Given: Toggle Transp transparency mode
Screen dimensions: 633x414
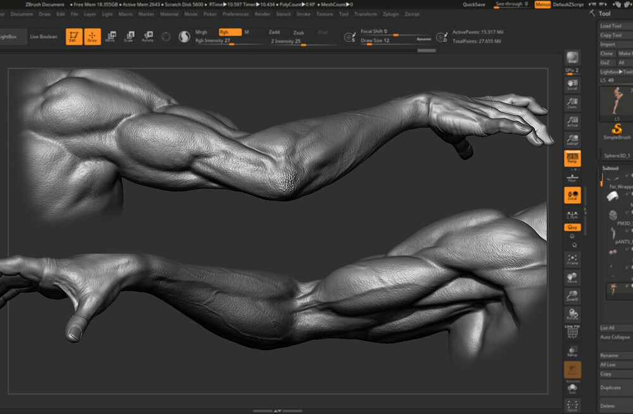Looking at the screenshot, I should point(572,351).
